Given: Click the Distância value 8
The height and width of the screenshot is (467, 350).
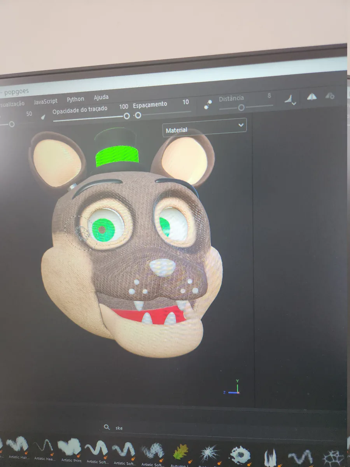Looking at the screenshot, I should [x=269, y=95].
